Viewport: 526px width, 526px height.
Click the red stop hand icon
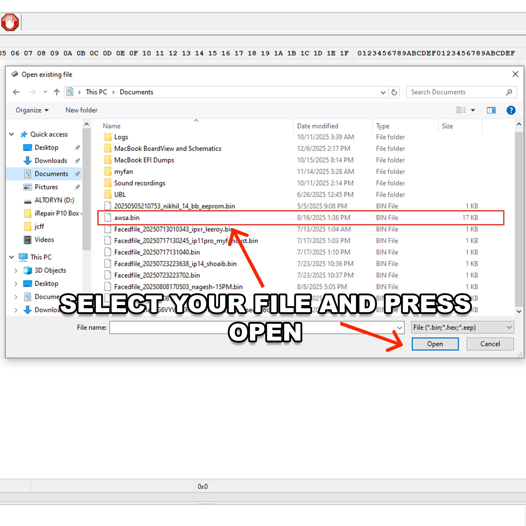pyautogui.click(x=10, y=22)
